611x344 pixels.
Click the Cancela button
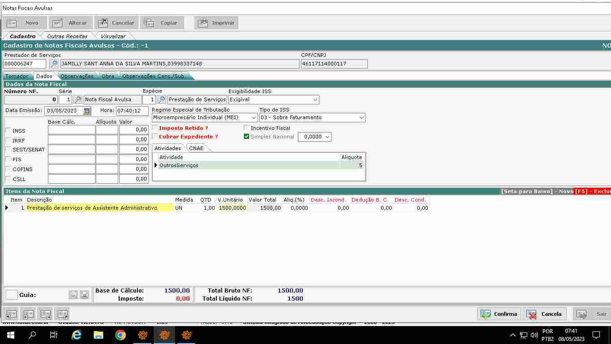(x=545, y=314)
